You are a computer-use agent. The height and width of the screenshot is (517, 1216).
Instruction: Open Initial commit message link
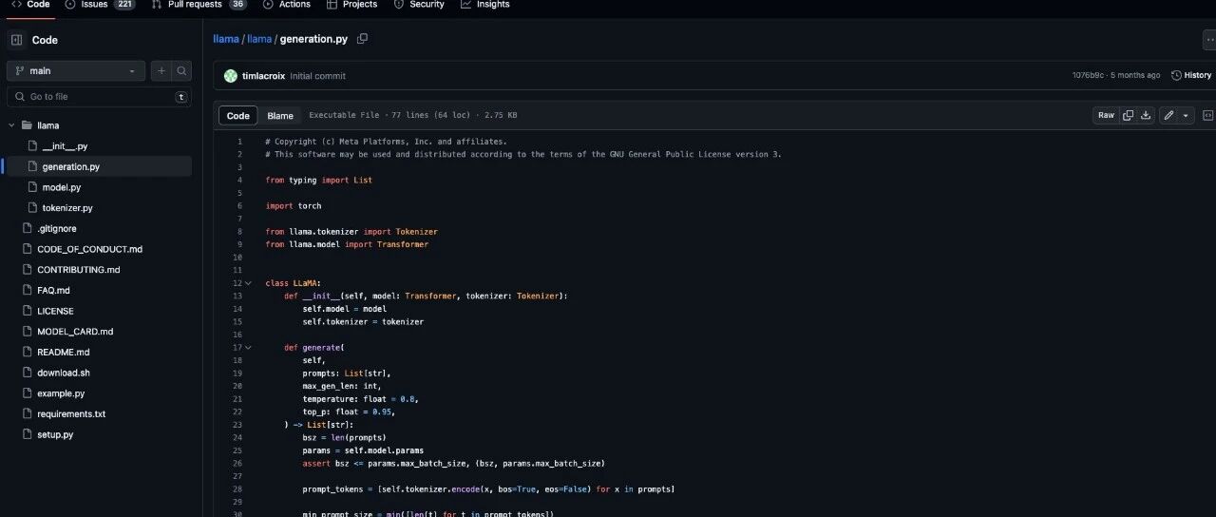(x=318, y=76)
